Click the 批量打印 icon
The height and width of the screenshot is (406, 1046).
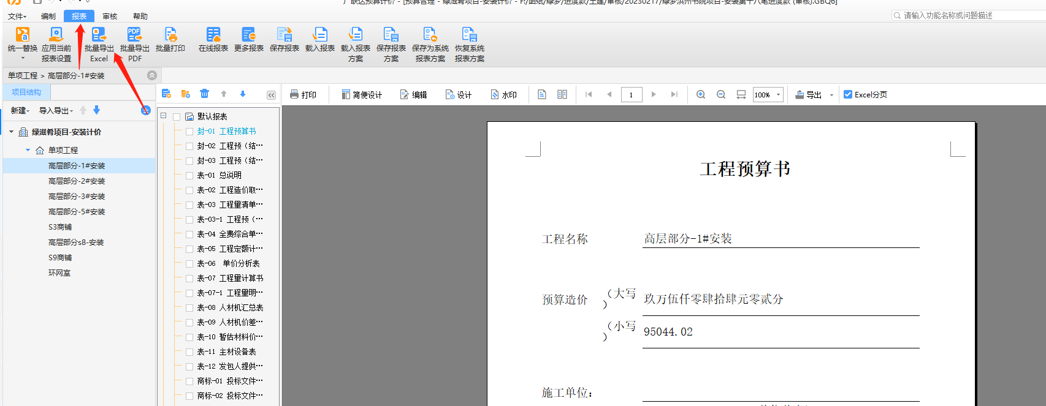click(x=170, y=35)
